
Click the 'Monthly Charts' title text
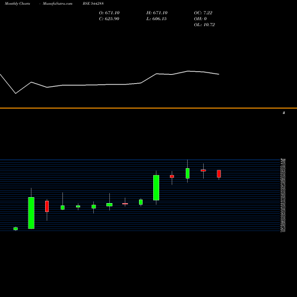pyautogui.click(x=17, y=4)
